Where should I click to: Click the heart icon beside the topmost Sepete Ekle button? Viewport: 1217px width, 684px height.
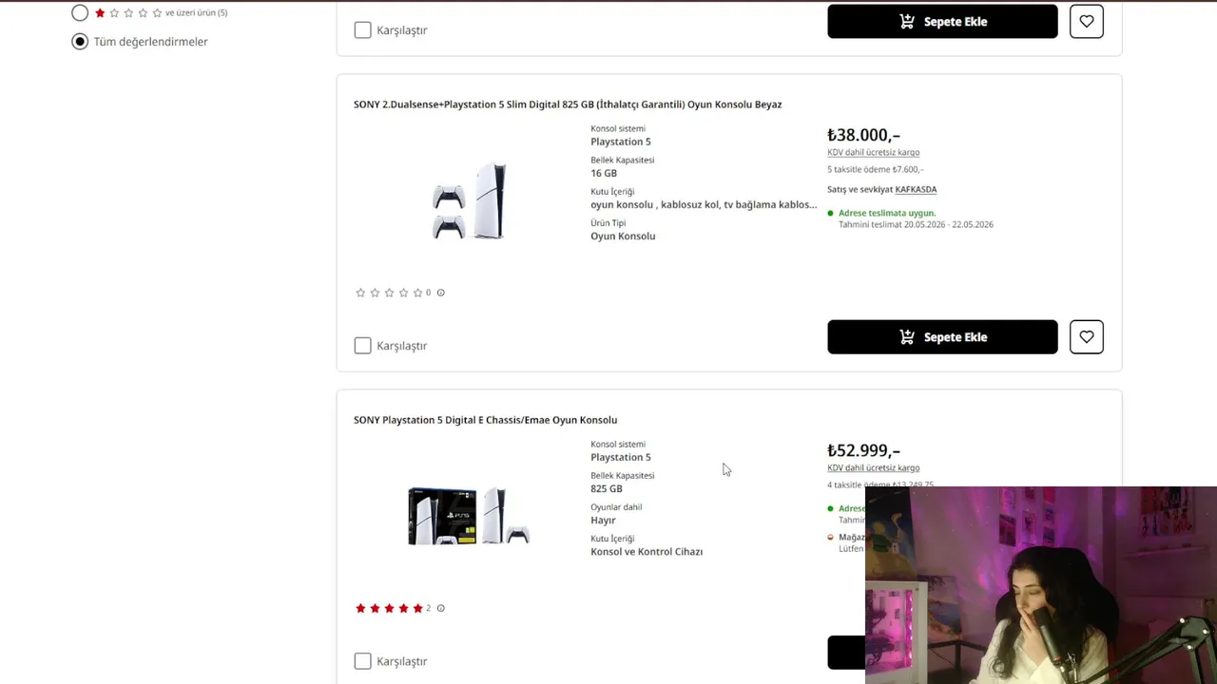1086,21
